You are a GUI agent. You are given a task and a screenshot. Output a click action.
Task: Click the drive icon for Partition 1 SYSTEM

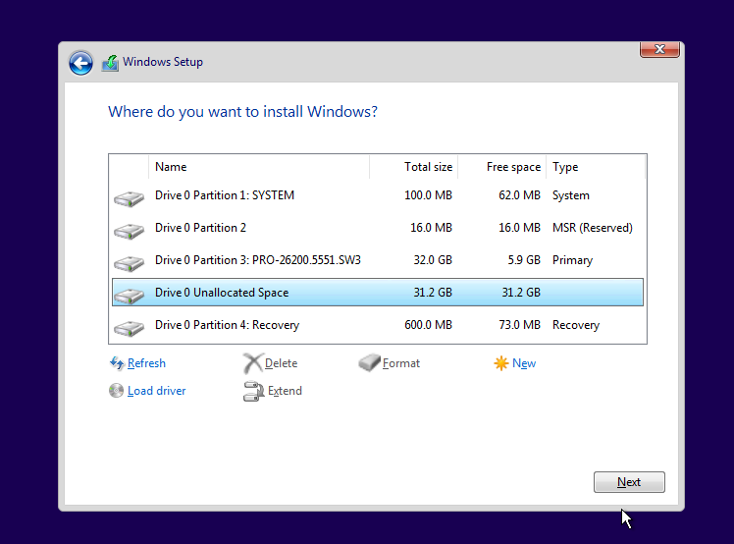[129, 198]
